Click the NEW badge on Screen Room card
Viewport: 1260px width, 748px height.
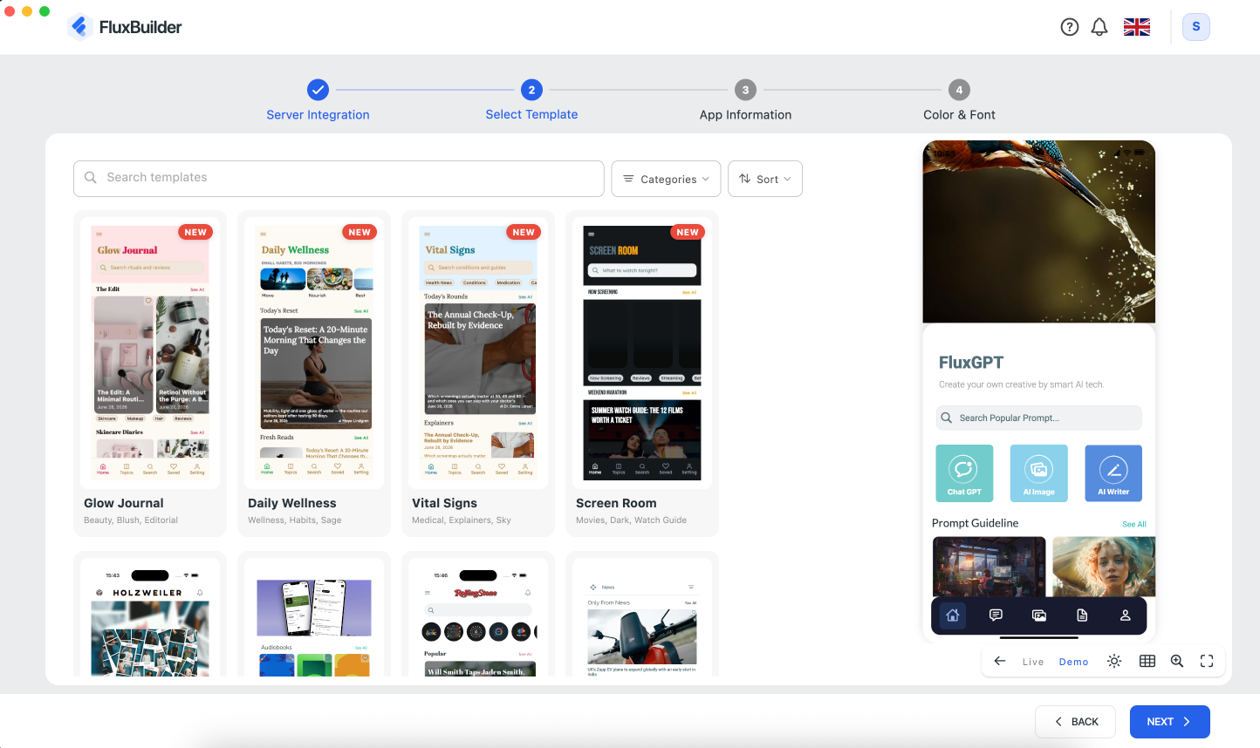[x=688, y=232]
